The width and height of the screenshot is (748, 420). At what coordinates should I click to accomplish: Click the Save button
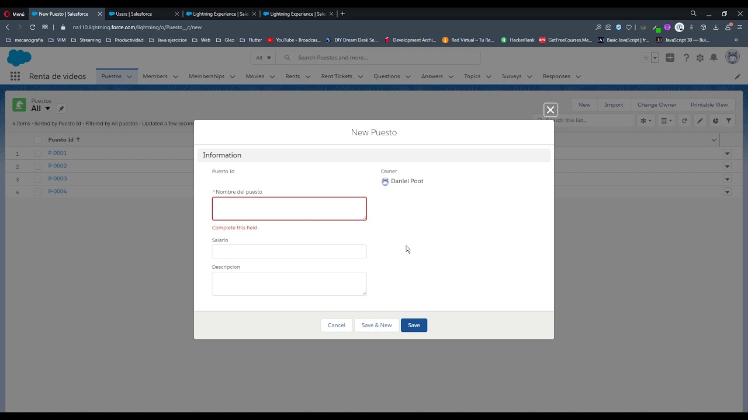pyautogui.click(x=414, y=325)
